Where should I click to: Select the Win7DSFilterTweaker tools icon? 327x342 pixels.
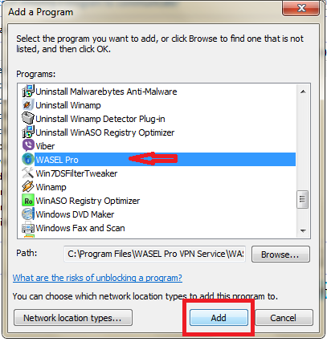(28, 173)
